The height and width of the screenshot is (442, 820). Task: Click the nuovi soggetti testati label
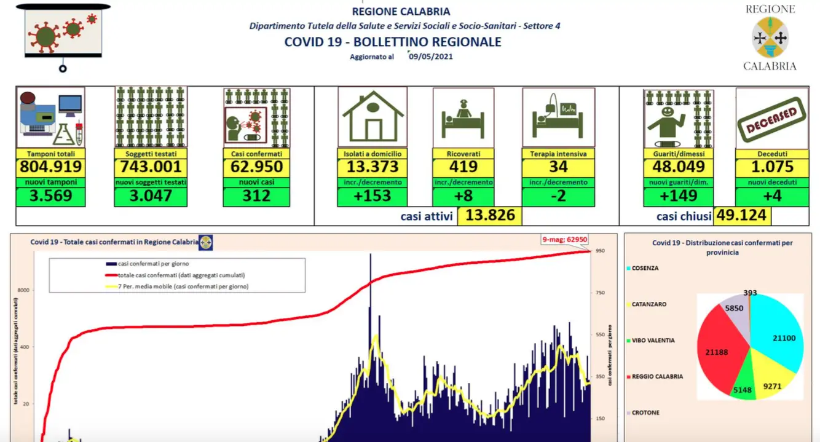coord(151,182)
